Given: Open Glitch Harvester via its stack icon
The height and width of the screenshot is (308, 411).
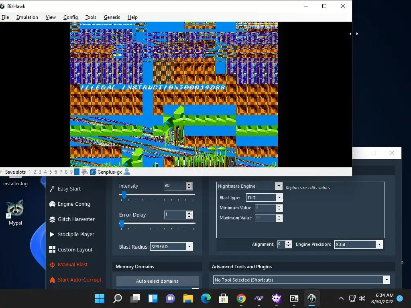Looking at the screenshot, I should click(x=52, y=219).
